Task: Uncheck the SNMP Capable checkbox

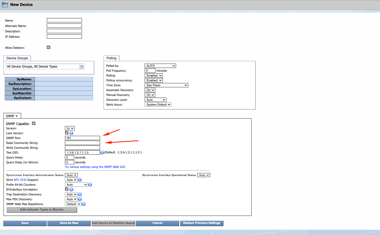Action: [34, 123]
